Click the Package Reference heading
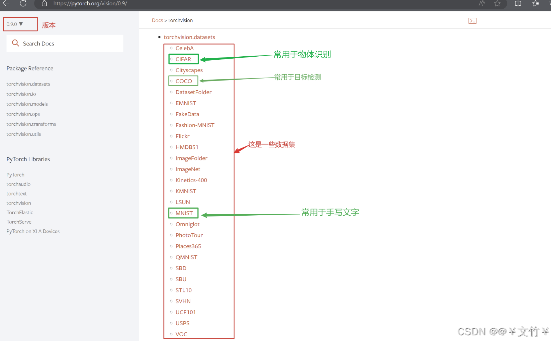The height and width of the screenshot is (341, 551). (x=30, y=68)
